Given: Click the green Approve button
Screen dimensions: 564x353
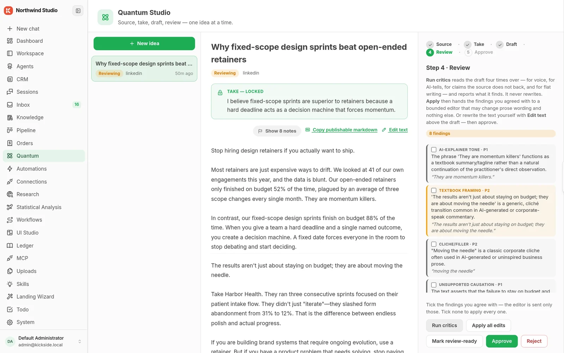Looking at the screenshot, I should pyautogui.click(x=502, y=341).
